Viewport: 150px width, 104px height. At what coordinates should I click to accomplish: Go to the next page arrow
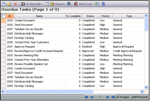(108, 97)
